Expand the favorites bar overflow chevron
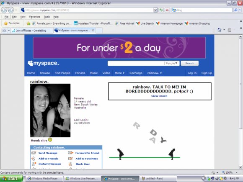 tap(241, 21)
